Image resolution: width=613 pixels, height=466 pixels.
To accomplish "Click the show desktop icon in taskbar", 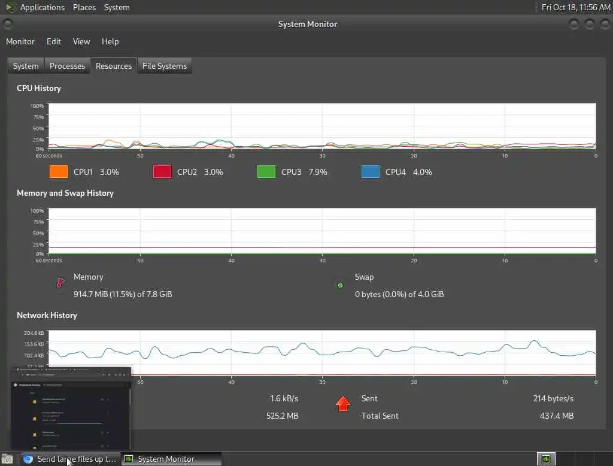I will (x=7, y=459).
